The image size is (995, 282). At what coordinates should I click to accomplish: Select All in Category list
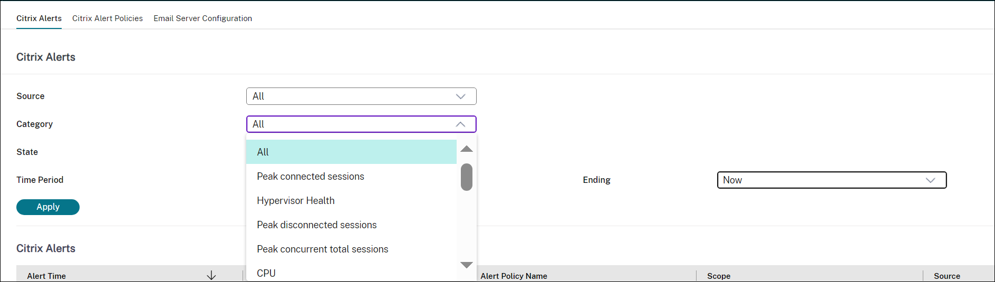351,152
